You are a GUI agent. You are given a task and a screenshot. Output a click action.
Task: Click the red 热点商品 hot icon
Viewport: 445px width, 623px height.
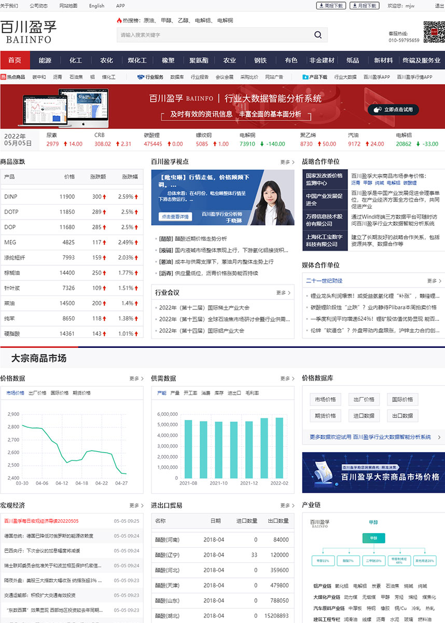(4, 77)
